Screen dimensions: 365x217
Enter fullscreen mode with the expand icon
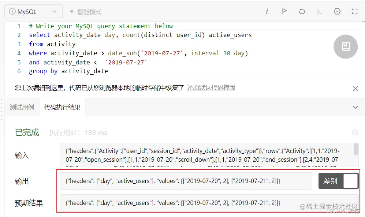click(x=354, y=11)
